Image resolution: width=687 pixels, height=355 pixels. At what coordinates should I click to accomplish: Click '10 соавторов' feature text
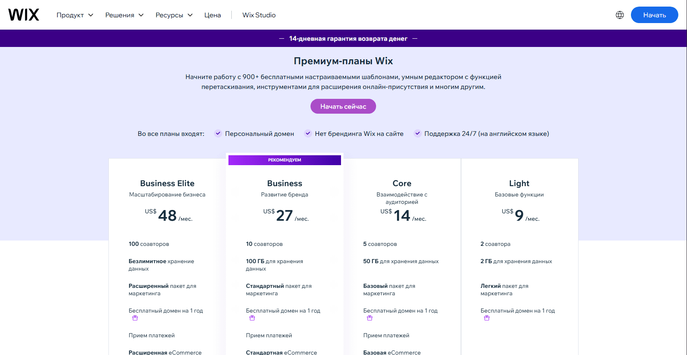(x=264, y=244)
